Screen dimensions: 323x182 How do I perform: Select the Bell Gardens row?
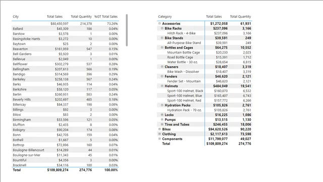pyautogui.click(x=65, y=54)
